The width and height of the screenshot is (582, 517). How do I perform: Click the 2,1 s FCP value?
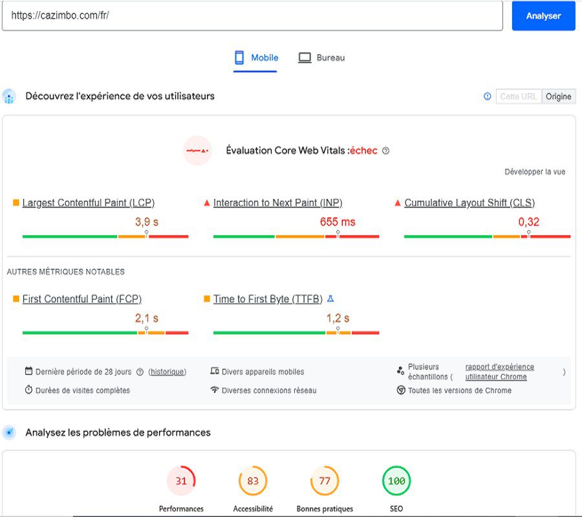pyautogui.click(x=147, y=318)
